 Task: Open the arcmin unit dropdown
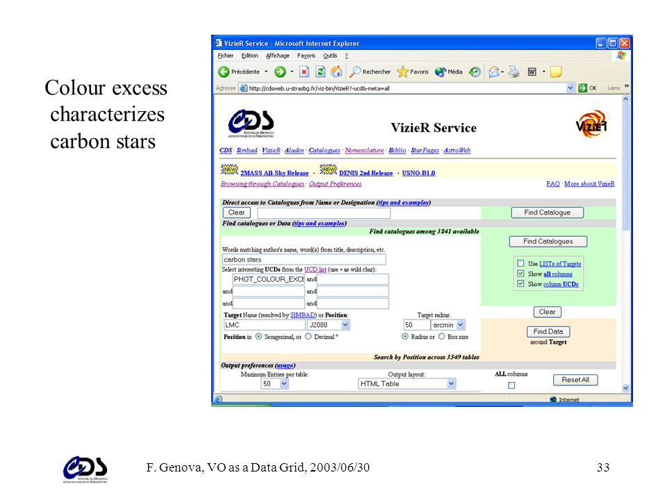coord(460,325)
